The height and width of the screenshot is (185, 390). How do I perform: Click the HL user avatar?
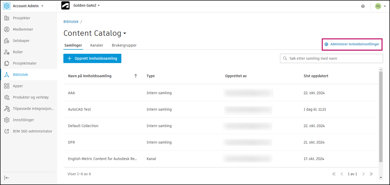click(378, 6)
